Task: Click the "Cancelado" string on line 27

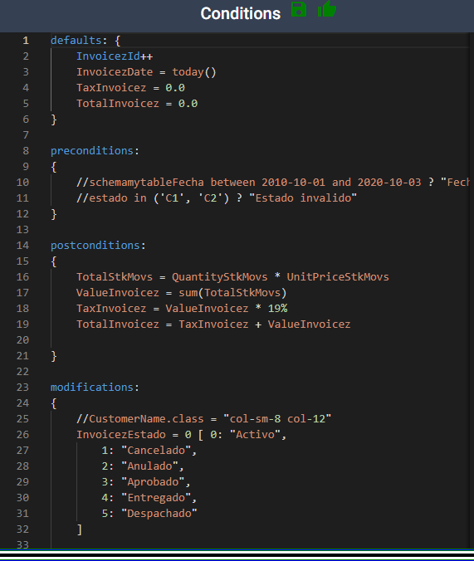Action: click(x=156, y=450)
